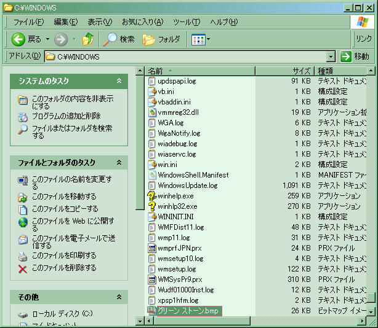Sort by 名前 column header
This screenshot has height=328, width=378.
coord(200,71)
